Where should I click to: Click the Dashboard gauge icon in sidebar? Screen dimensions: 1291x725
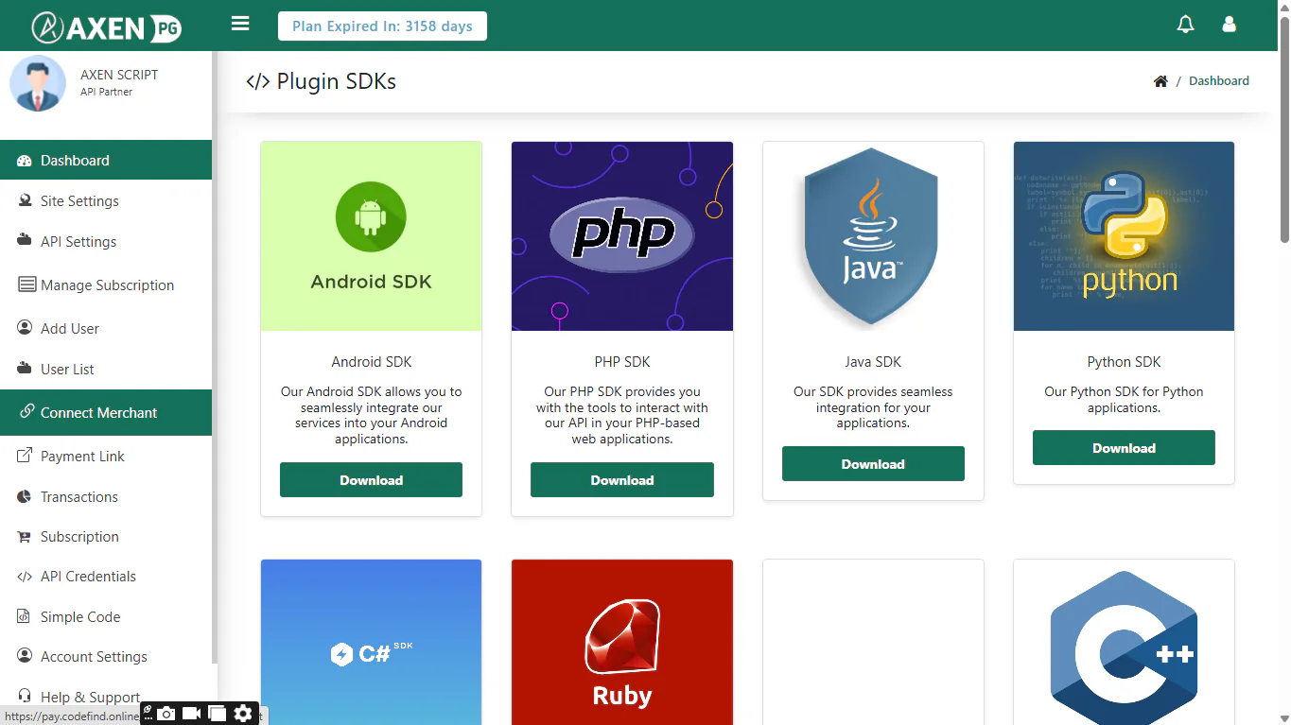click(x=25, y=161)
